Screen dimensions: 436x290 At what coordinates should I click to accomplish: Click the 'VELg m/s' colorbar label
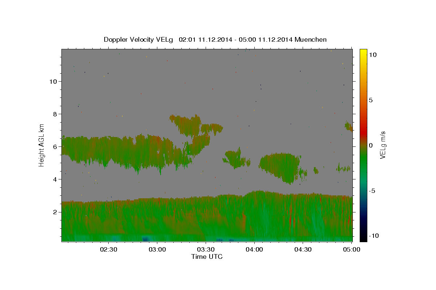(x=382, y=145)
